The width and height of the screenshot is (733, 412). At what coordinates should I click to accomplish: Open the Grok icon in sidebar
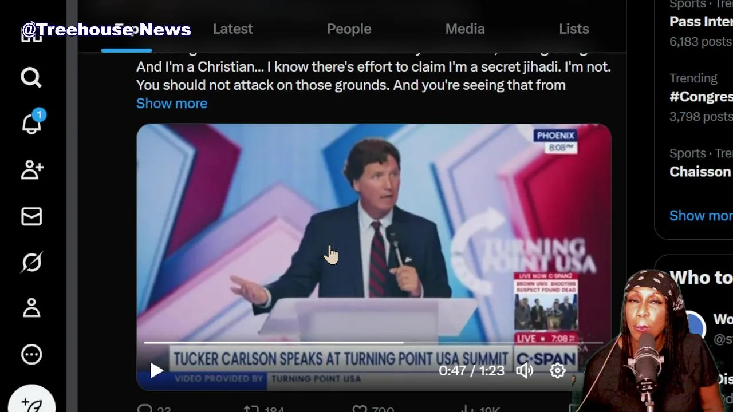click(x=31, y=262)
